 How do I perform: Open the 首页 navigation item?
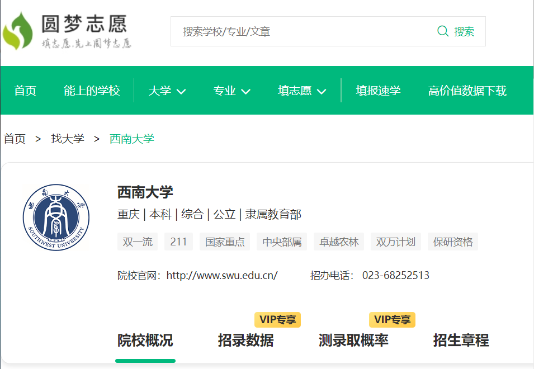(x=25, y=91)
